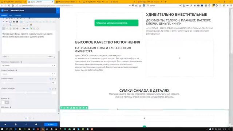The image size is (233, 131).
Task: Click the plus in the empty bottom row
Action: point(144,118)
